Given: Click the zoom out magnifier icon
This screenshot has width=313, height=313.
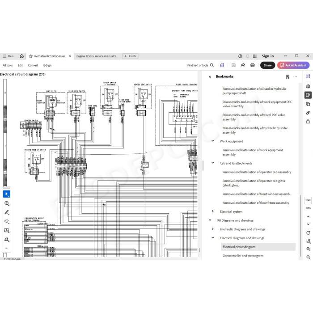Looking at the screenshot, I should pos(308,257).
